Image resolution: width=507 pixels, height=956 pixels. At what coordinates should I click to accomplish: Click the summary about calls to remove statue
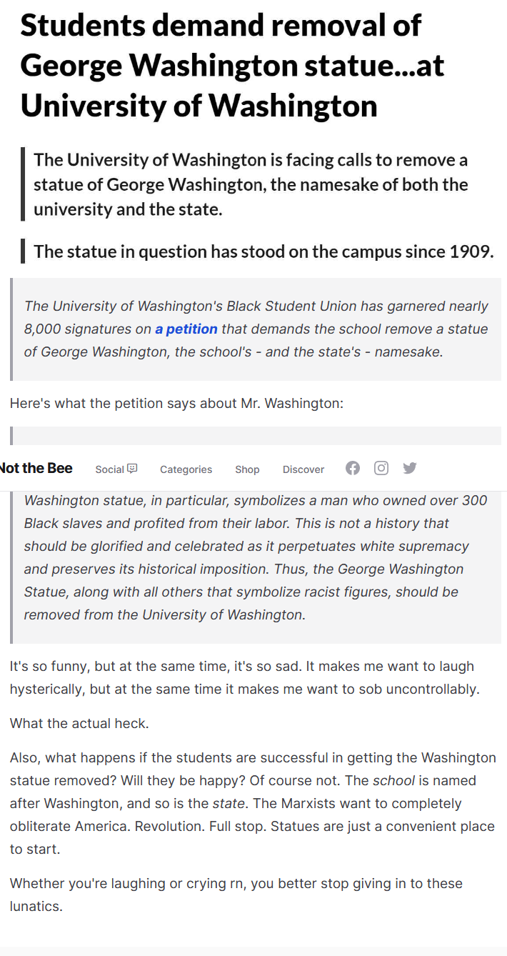click(251, 184)
